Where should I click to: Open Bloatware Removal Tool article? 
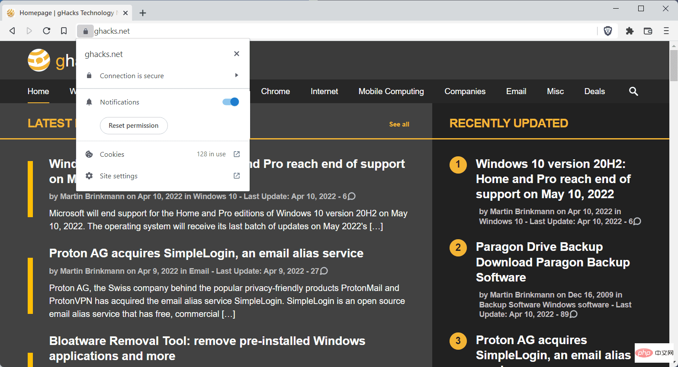pos(207,348)
